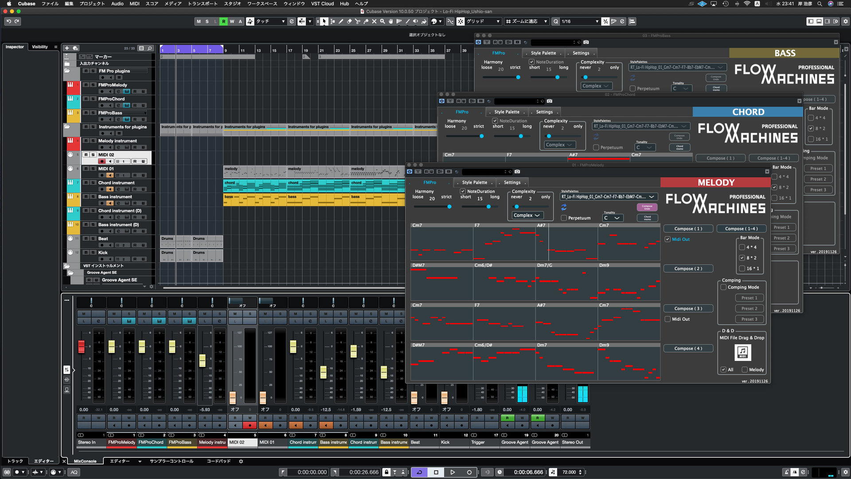
Task: Click the Snap to Grid icon
Action: click(x=460, y=22)
